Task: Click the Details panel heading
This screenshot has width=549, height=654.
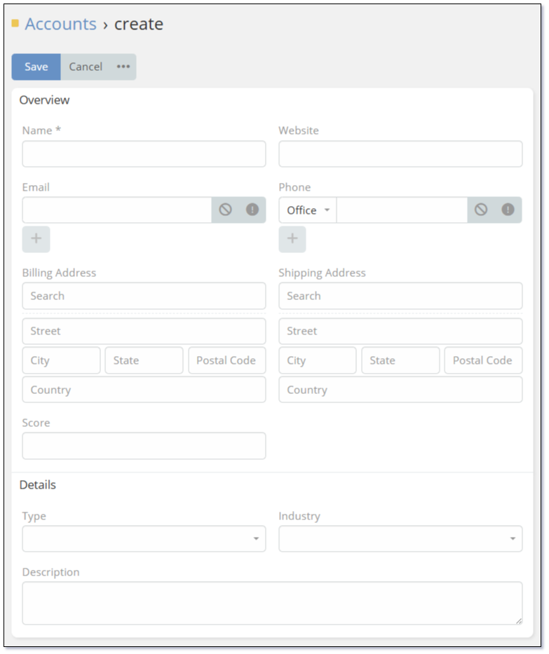Action: [38, 485]
